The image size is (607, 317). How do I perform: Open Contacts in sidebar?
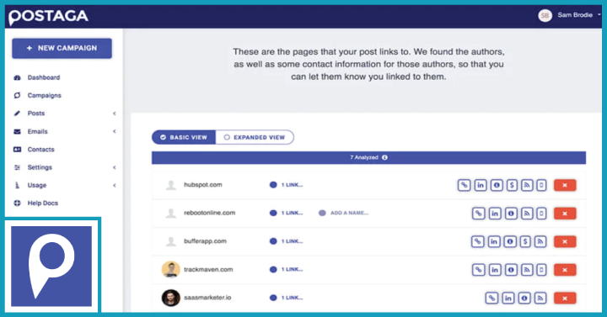(x=40, y=150)
